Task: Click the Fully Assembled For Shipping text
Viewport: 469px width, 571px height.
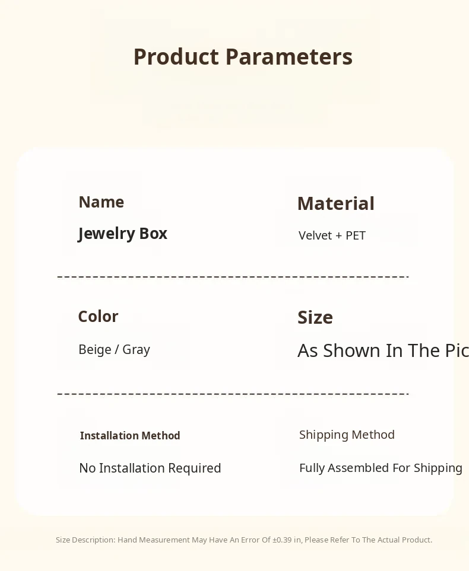Action: pyautogui.click(x=381, y=468)
